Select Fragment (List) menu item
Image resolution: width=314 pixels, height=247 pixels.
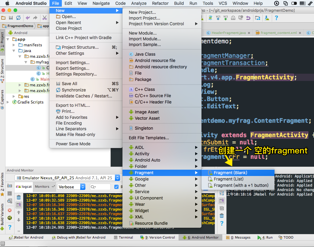(238, 179)
